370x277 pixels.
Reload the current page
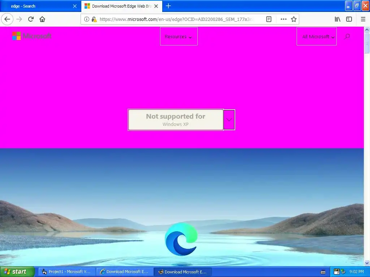[x=31, y=19]
